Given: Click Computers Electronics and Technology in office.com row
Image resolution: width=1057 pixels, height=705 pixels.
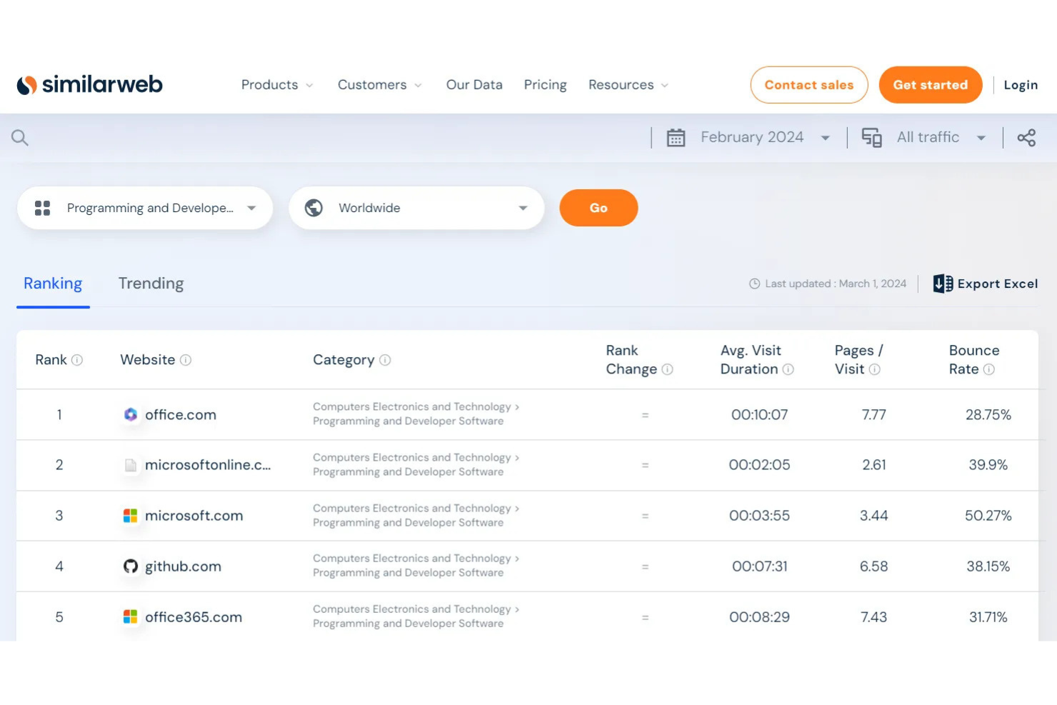Looking at the screenshot, I should 412,406.
